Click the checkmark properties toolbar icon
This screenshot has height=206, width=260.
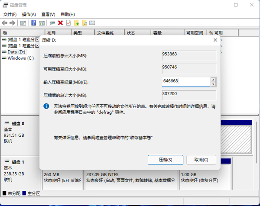pos(68,23)
